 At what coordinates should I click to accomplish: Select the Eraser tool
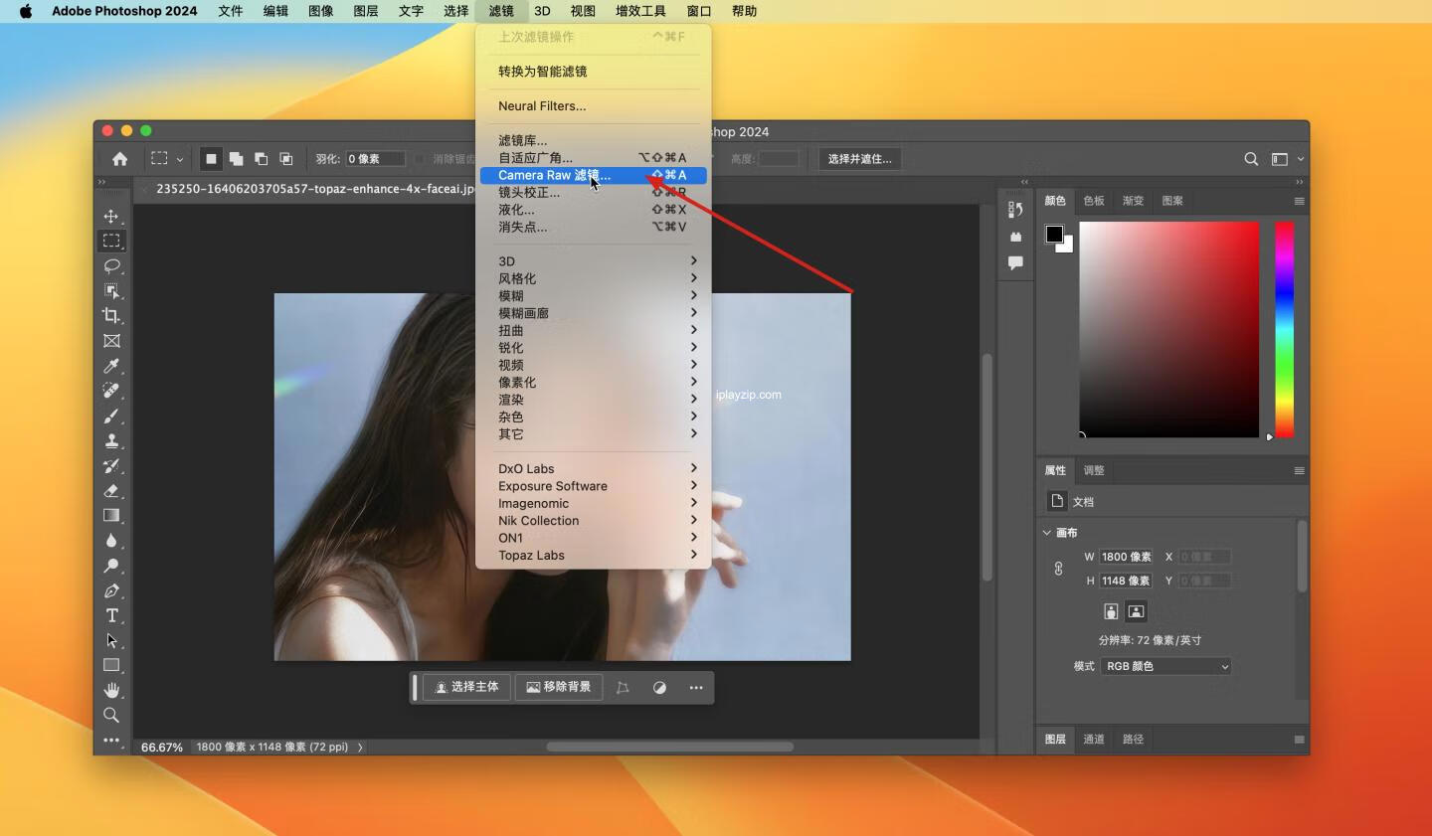pyautogui.click(x=111, y=491)
